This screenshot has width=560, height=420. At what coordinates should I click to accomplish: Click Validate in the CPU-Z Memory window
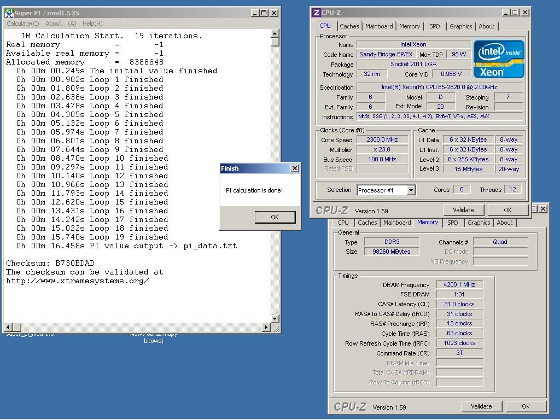tap(481, 406)
